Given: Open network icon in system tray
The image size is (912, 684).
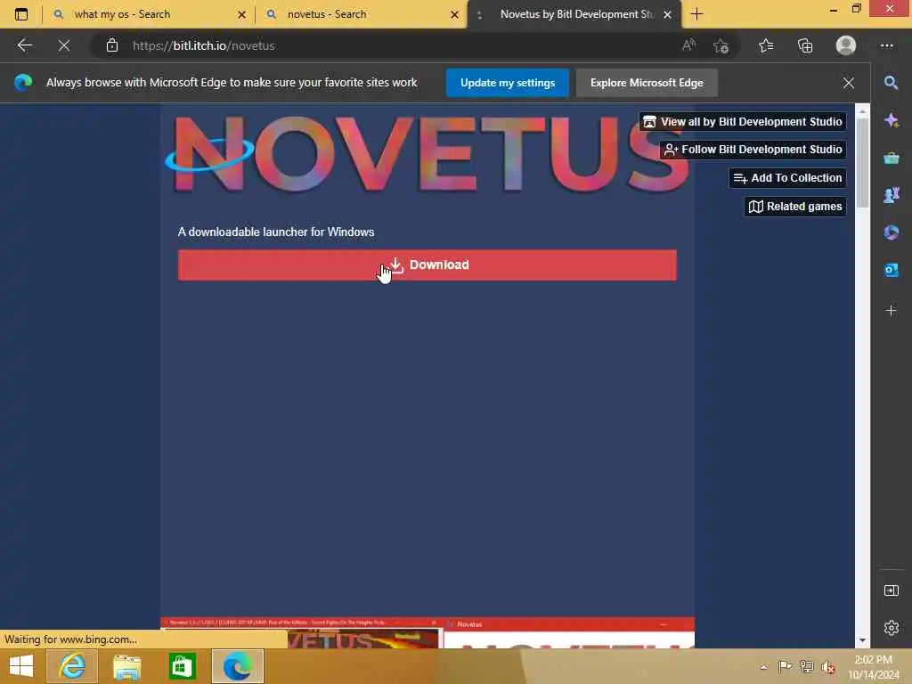Looking at the screenshot, I should coord(807,666).
